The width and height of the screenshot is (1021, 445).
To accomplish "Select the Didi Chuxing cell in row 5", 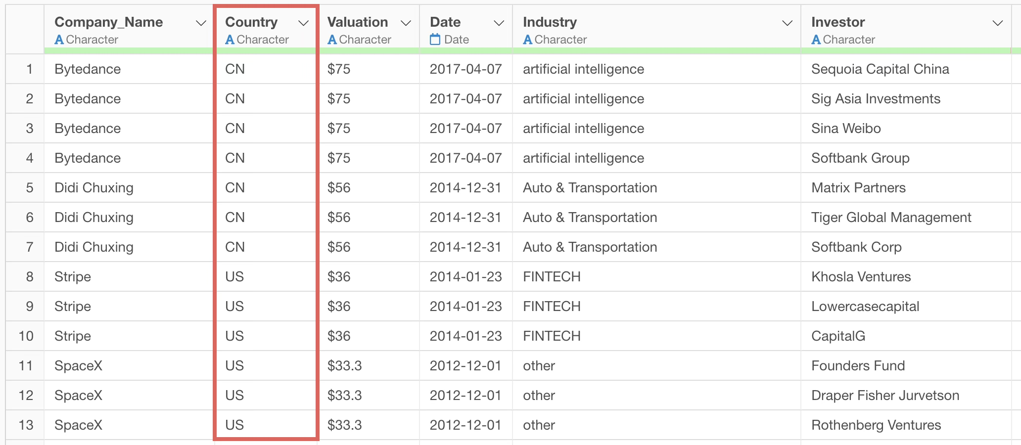I will pos(94,187).
